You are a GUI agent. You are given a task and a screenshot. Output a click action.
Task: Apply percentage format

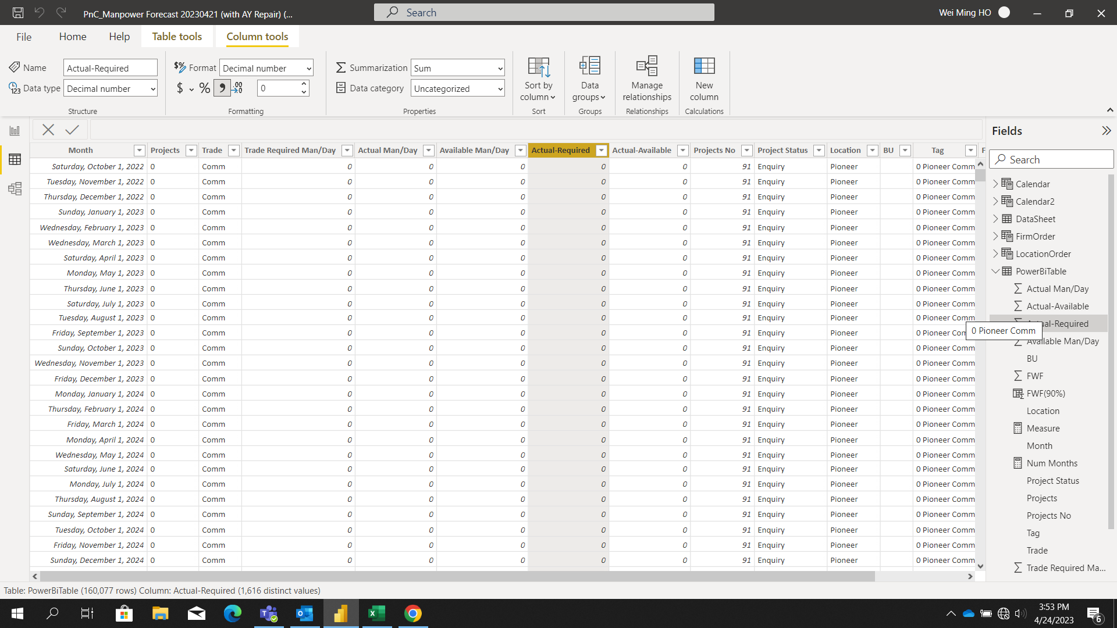coord(205,88)
